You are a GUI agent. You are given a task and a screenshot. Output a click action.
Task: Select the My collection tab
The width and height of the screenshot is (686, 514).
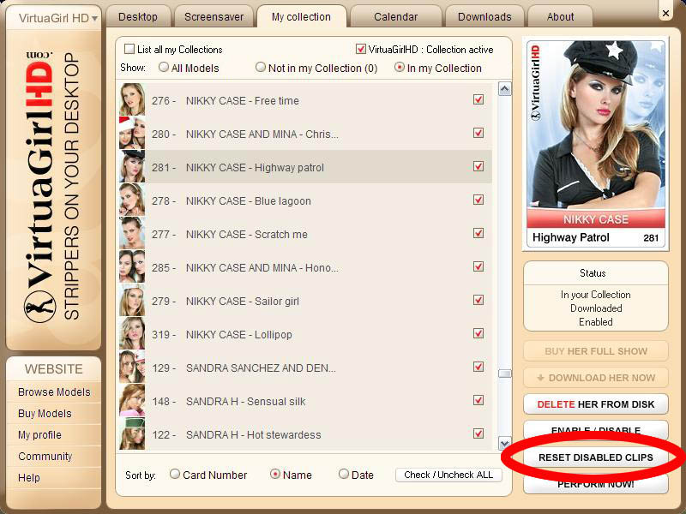click(301, 17)
